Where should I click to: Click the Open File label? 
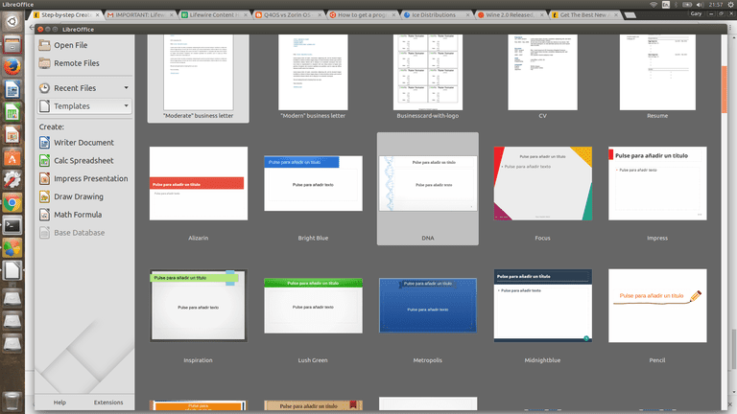point(70,45)
